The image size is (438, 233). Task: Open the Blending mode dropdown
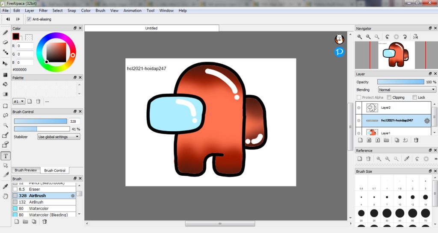point(407,90)
